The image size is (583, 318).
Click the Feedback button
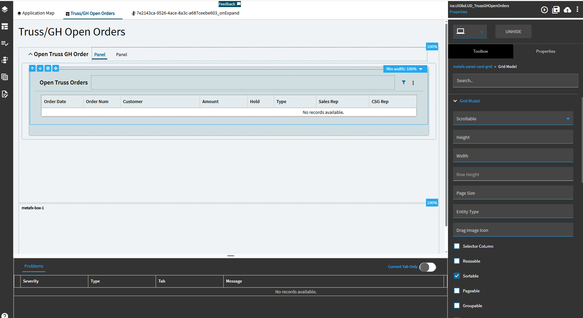[230, 4]
